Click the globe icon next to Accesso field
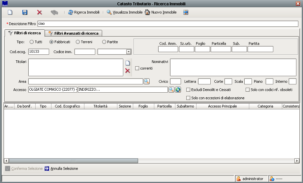Image resolution: width=303 pixels, height=183 pixels. click(x=178, y=90)
